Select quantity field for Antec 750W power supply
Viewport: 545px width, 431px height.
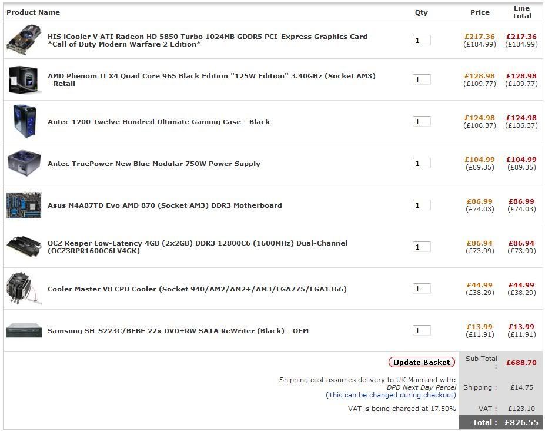(422, 164)
